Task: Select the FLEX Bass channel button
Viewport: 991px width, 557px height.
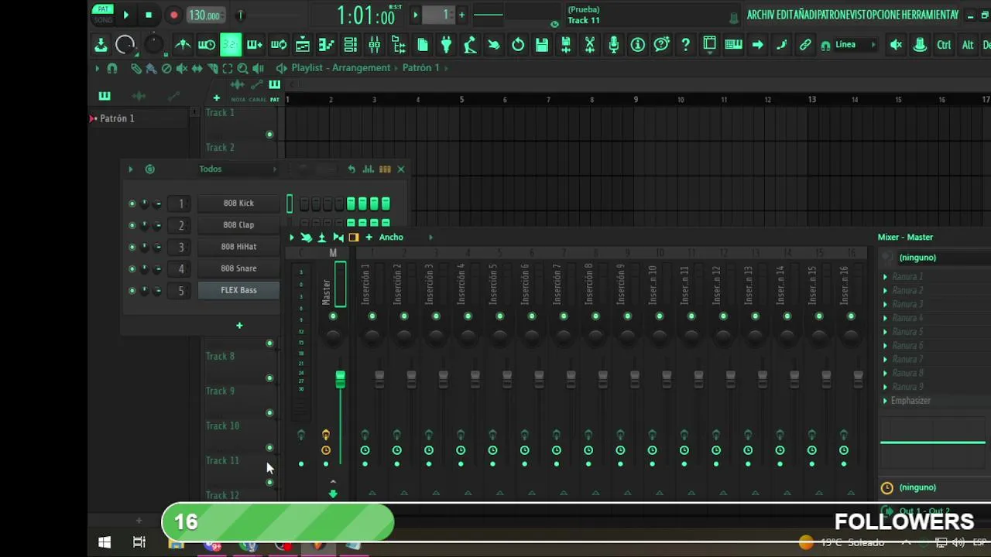Action: tap(238, 290)
